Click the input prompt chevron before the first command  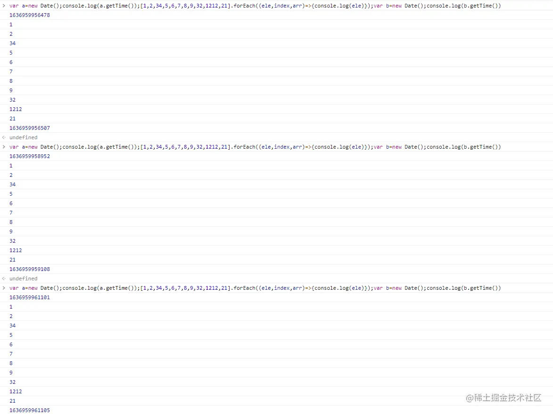(4, 6)
